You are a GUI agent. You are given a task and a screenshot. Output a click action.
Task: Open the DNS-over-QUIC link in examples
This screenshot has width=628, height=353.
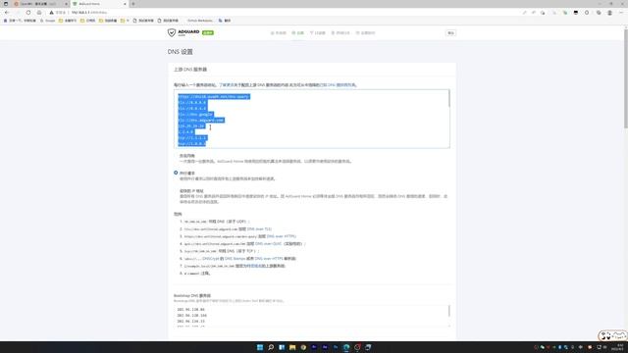tap(268, 243)
